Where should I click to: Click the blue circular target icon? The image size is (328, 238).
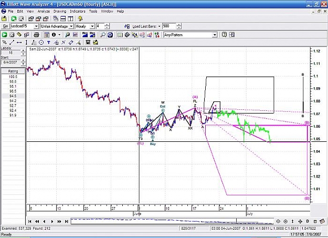[x=110, y=35]
